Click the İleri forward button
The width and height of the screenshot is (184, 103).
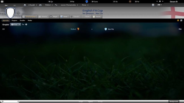14,5
